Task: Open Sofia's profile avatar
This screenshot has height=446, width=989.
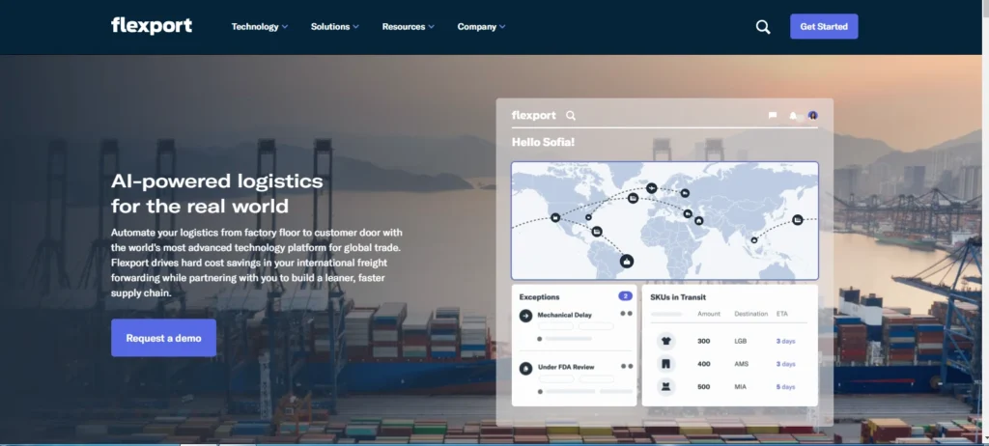Action: pyautogui.click(x=813, y=116)
